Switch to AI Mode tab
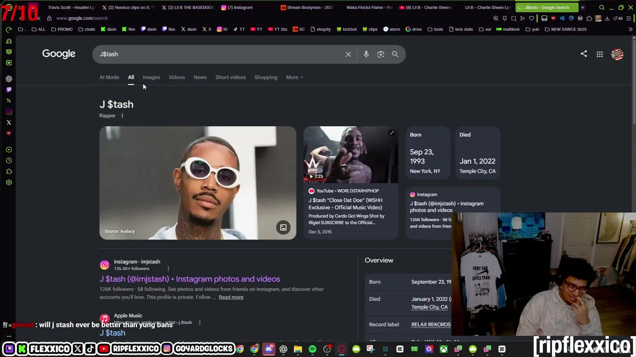 [x=109, y=77]
